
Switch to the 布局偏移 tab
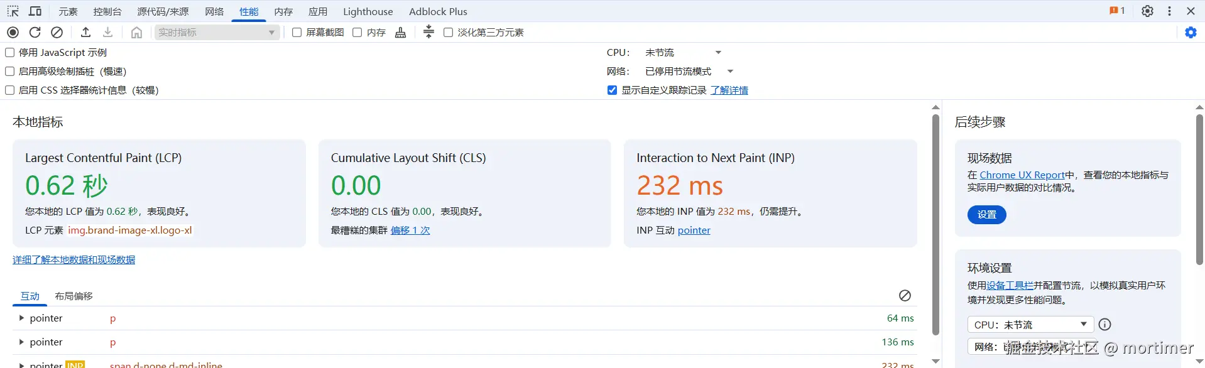click(74, 296)
